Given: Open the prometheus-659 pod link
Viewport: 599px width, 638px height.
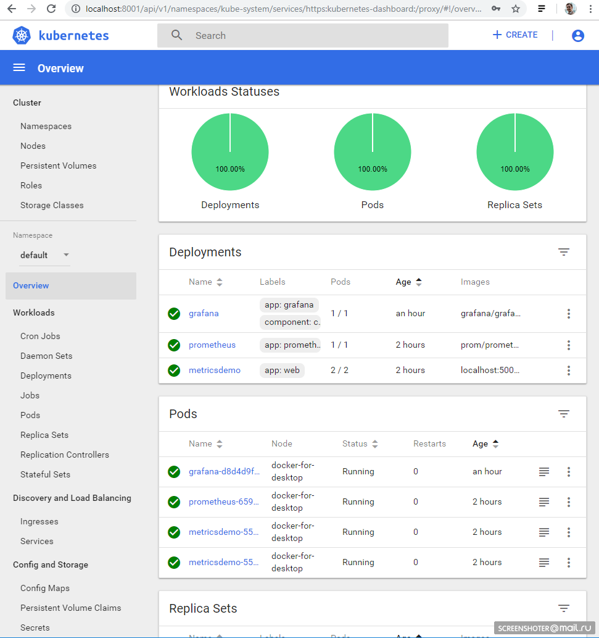Looking at the screenshot, I should tap(223, 502).
